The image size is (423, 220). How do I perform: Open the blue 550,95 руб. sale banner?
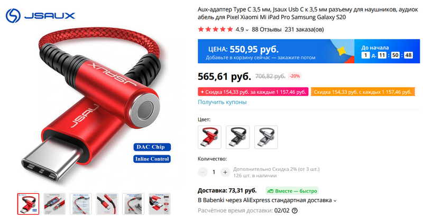[x=309, y=51]
